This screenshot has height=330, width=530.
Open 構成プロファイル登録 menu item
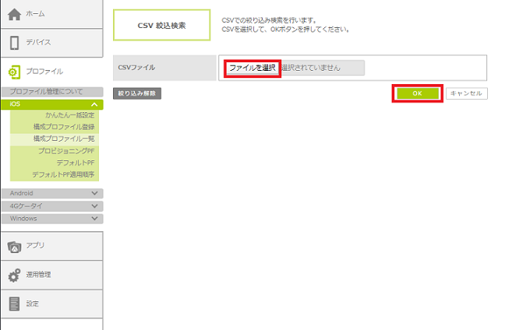click(x=64, y=127)
